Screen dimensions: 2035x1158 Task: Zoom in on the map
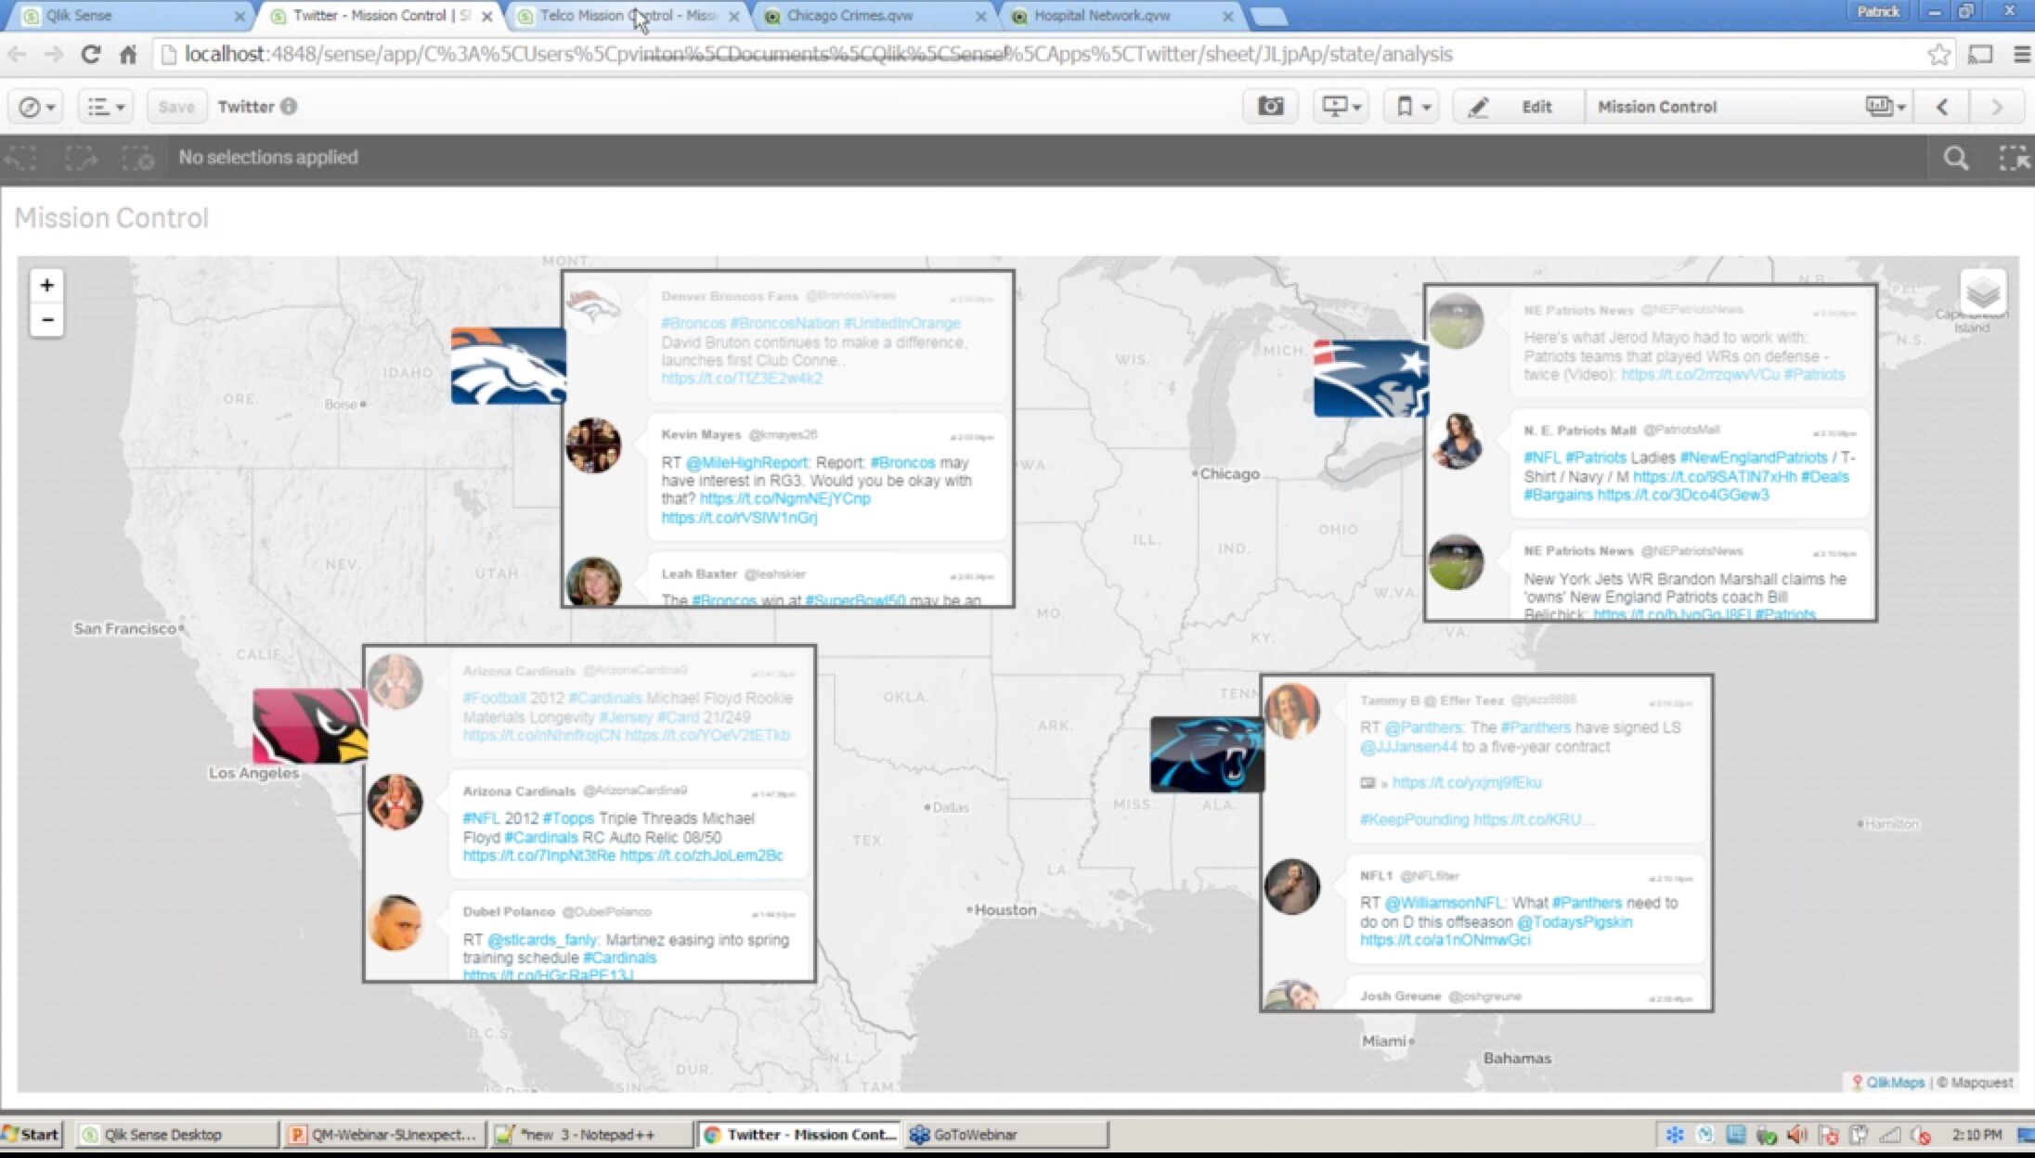click(46, 285)
